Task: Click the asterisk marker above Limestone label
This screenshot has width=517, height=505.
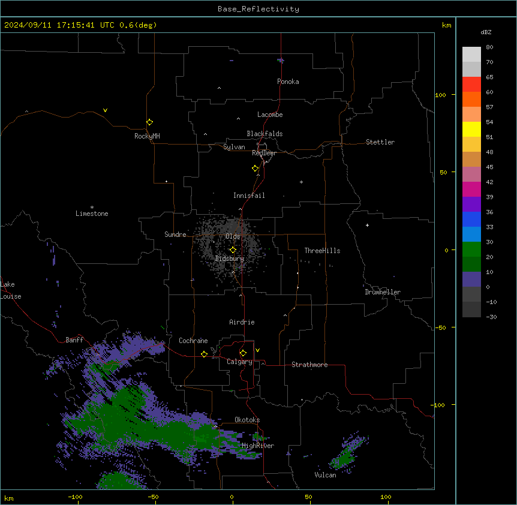Action: (92, 208)
